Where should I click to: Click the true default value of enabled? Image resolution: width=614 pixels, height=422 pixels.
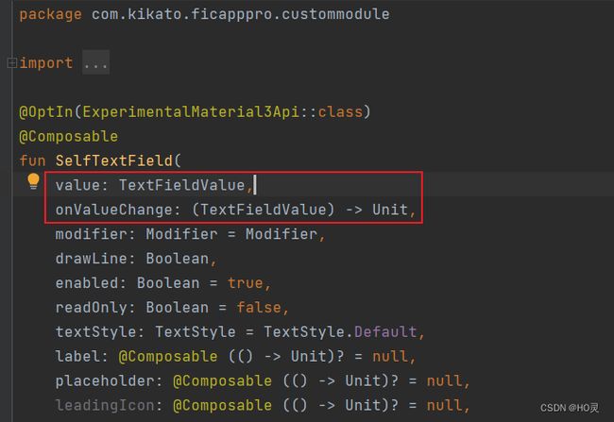coord(246,283)
